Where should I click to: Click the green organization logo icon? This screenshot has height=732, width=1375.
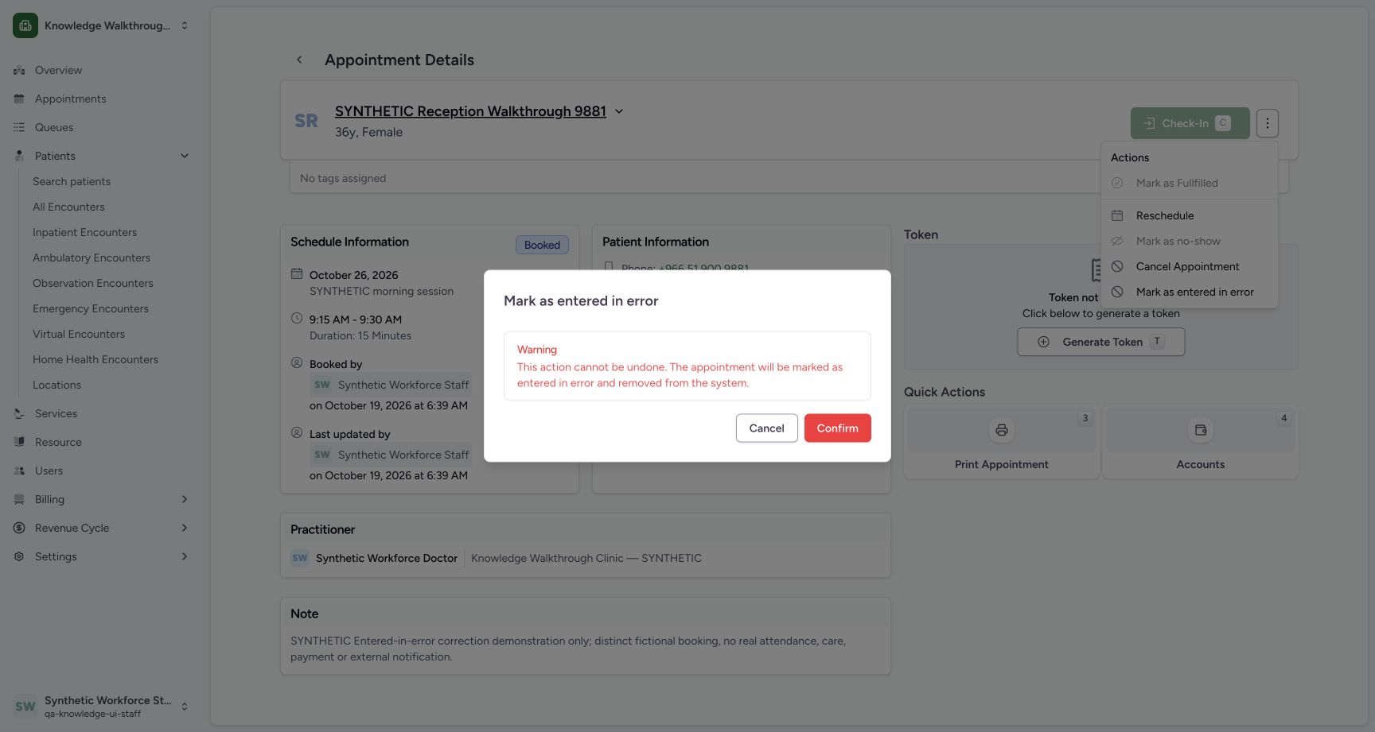click(25, 25)
